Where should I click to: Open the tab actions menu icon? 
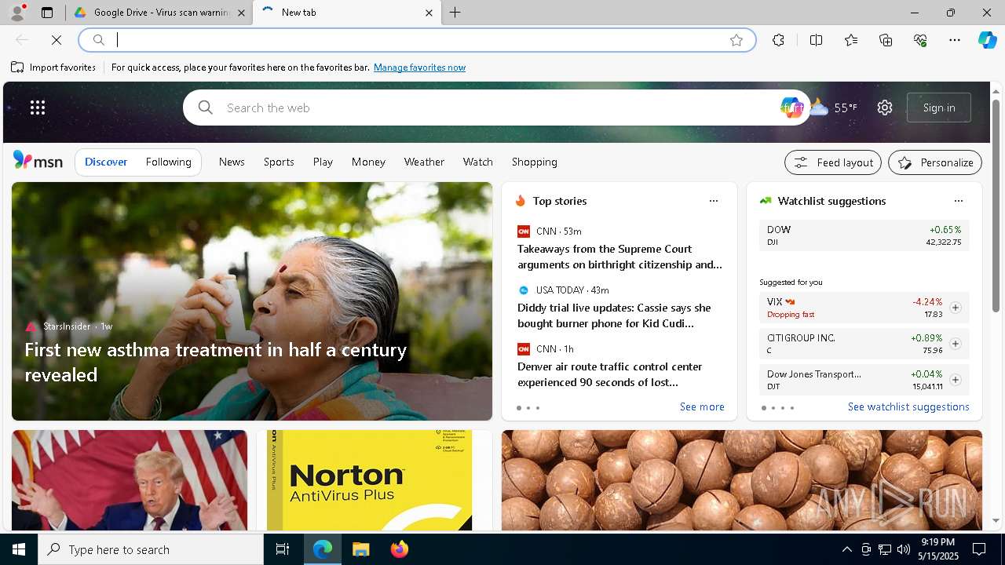[47, 13]
